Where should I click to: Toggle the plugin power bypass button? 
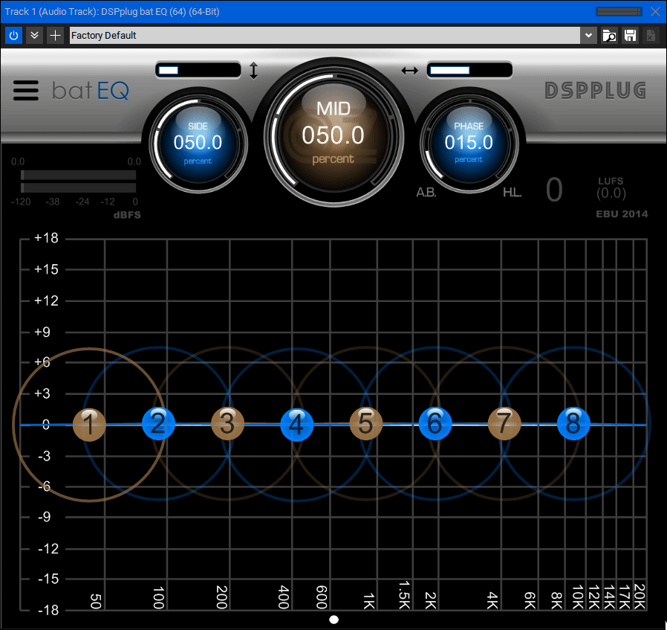point(14,35)
